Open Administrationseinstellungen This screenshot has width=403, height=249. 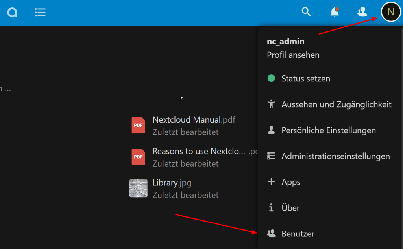pos(335,156)
